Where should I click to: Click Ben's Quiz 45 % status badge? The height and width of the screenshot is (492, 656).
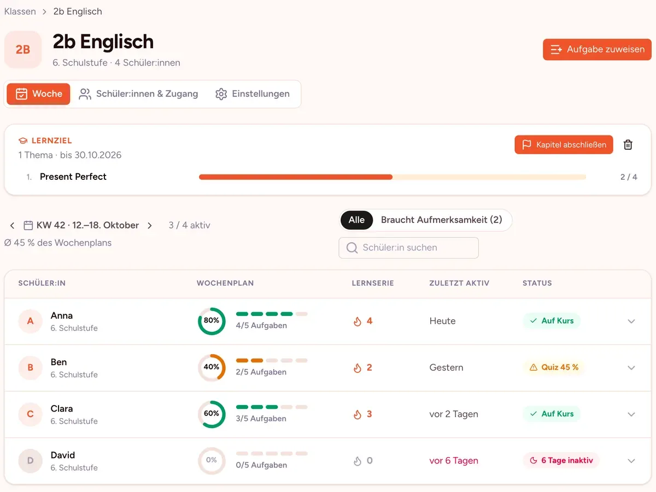point(554,367)
